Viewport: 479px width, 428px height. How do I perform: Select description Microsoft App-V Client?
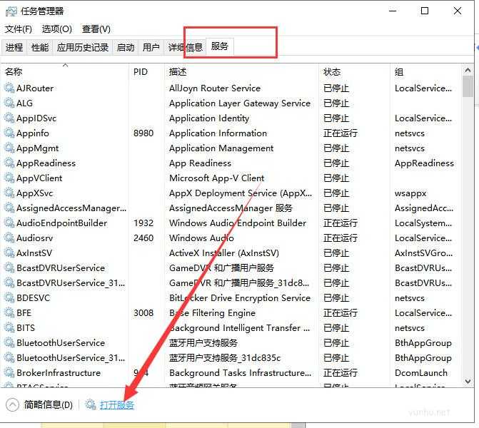(x=216, y=178)
